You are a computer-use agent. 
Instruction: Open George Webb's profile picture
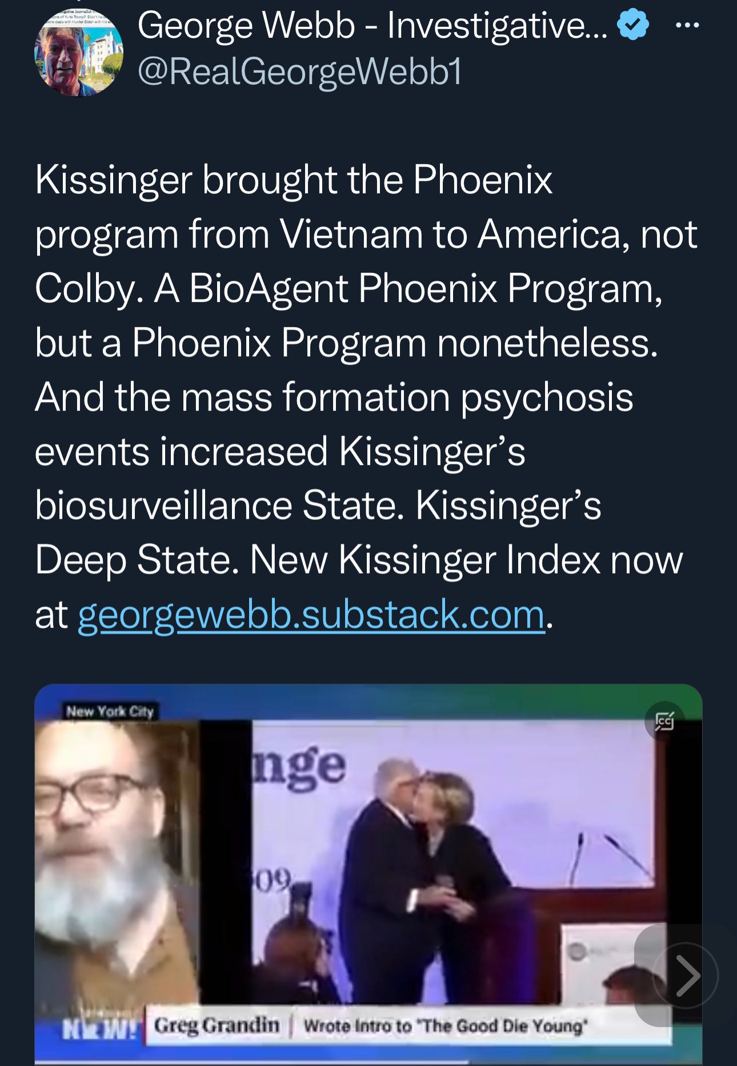tap(79, 52)
